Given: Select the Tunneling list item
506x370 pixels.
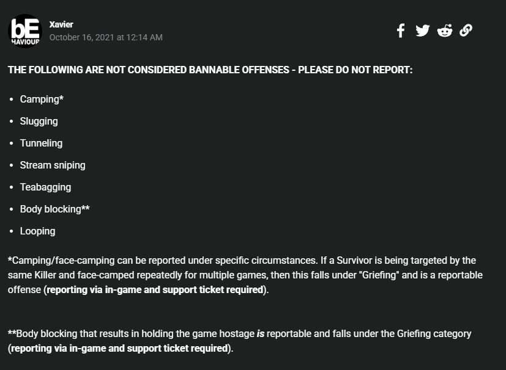Looking at the screenshot, I should click(42, 143).
